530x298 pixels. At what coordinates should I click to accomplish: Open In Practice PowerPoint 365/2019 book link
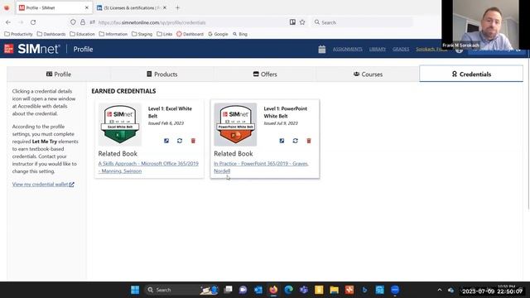click(261, 167)
